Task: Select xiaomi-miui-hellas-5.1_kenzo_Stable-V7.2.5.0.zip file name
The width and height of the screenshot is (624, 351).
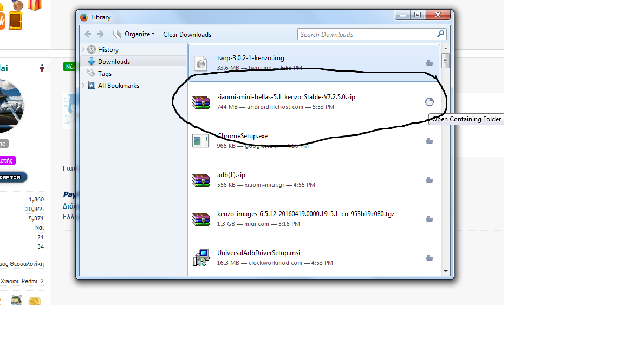Action: click(x=286, y=97)
